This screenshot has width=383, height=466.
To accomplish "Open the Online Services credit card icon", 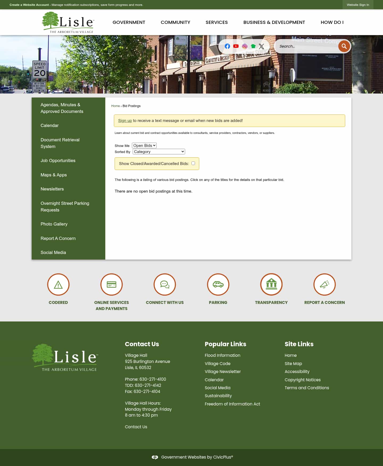I will click(111, 284).
